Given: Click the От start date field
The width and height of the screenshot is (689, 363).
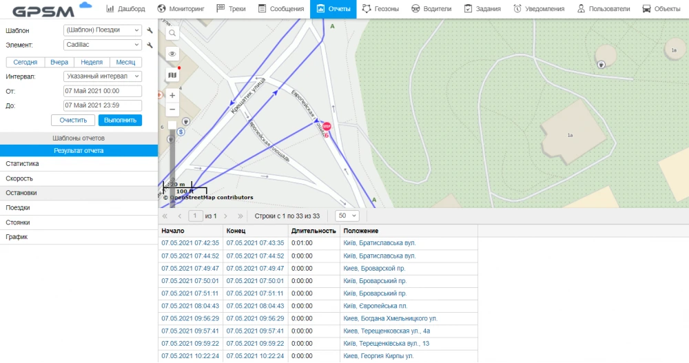Looking at the screenshot, I should (x=102, y=91).
